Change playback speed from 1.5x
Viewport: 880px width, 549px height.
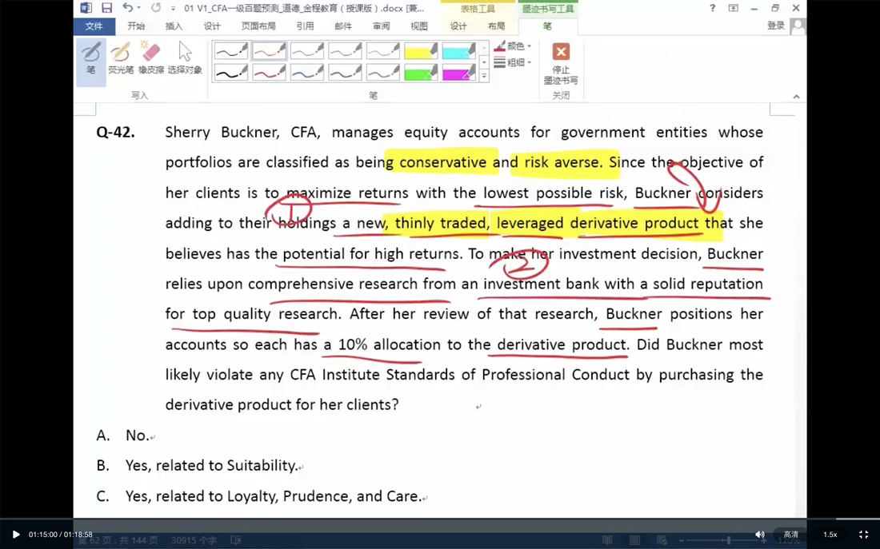830,535
